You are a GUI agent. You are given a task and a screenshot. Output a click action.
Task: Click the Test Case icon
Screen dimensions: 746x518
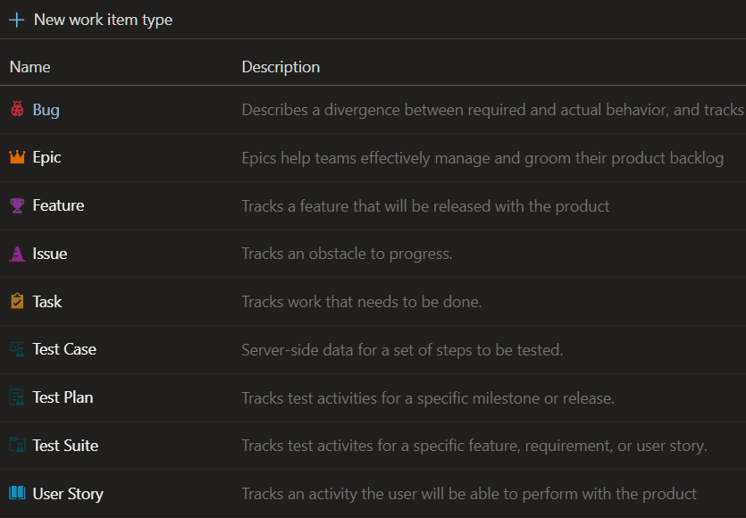[17, 349]
